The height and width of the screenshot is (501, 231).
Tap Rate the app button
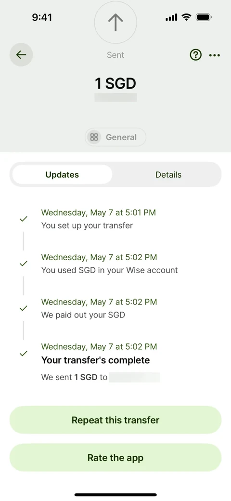(115, 458)
